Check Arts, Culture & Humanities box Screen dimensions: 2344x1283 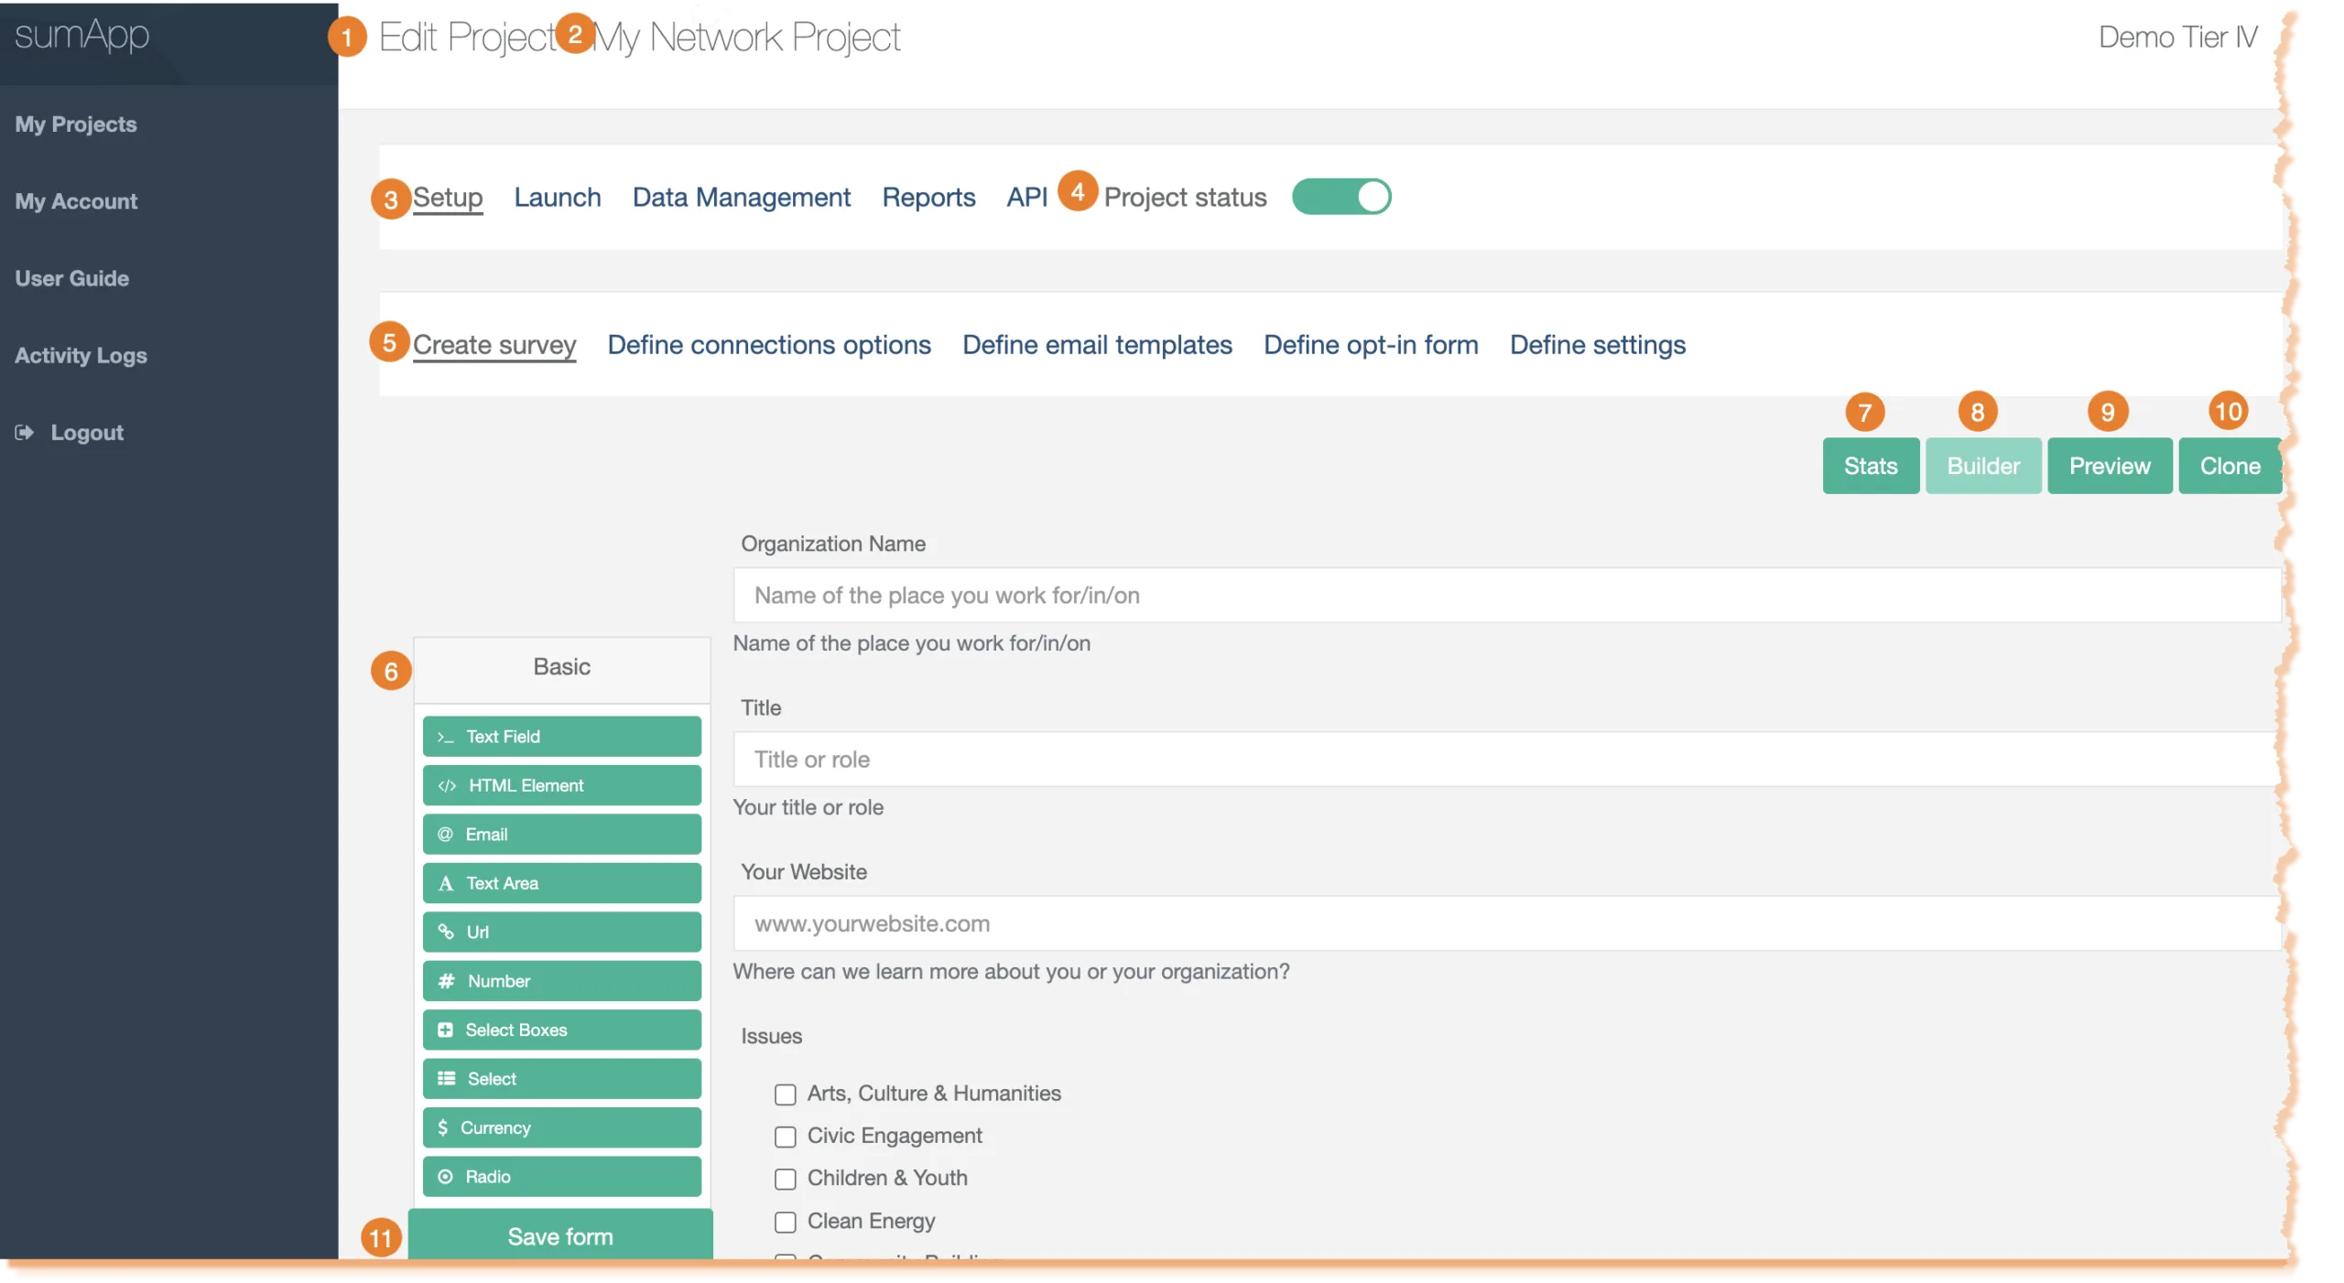[785, 1094]
